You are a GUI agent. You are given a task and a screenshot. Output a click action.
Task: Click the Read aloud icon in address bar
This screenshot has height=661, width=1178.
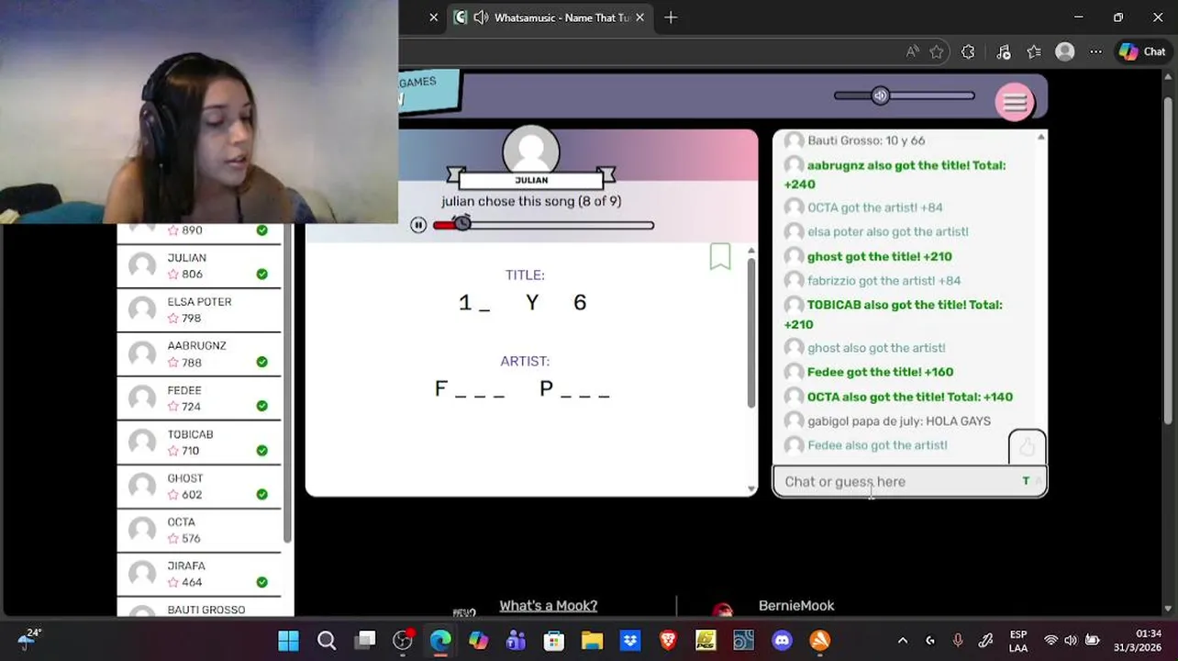click(912, 52)
